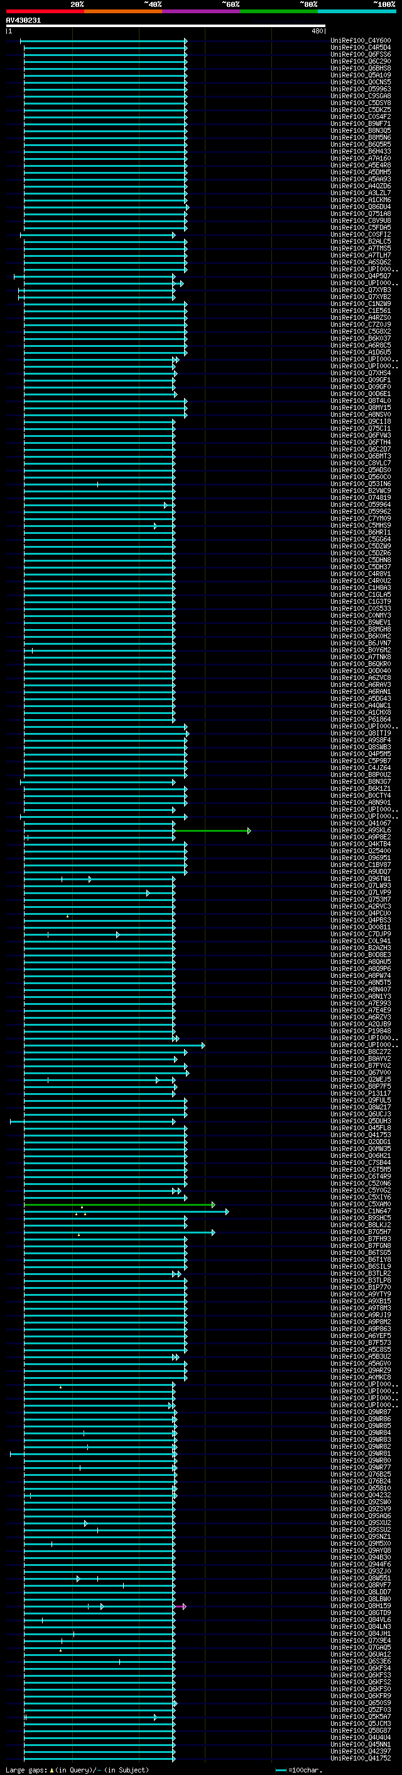The image size is (402, 1775).
Task: Choose hit UniRef100_B8N3Q5
Action: pos(361,131)
